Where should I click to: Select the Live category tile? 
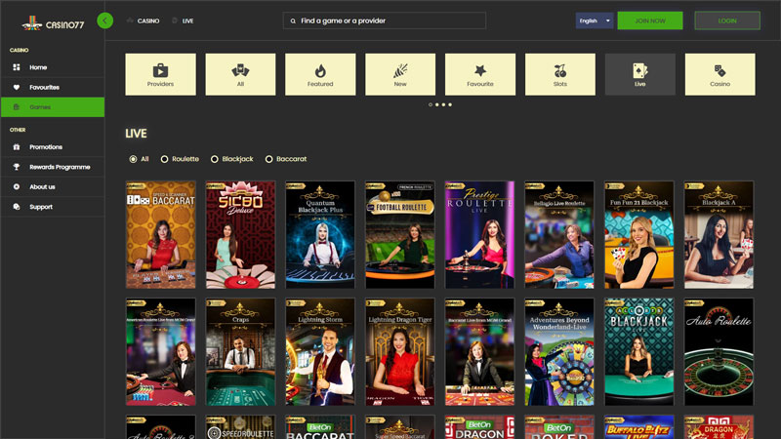(640, 74)
